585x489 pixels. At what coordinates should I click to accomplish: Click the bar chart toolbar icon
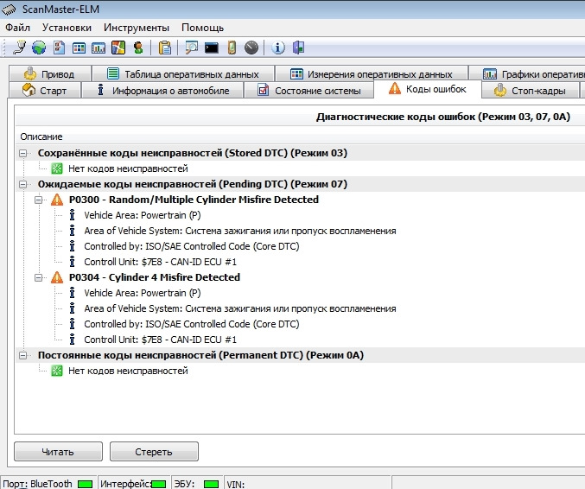(99, 48)
